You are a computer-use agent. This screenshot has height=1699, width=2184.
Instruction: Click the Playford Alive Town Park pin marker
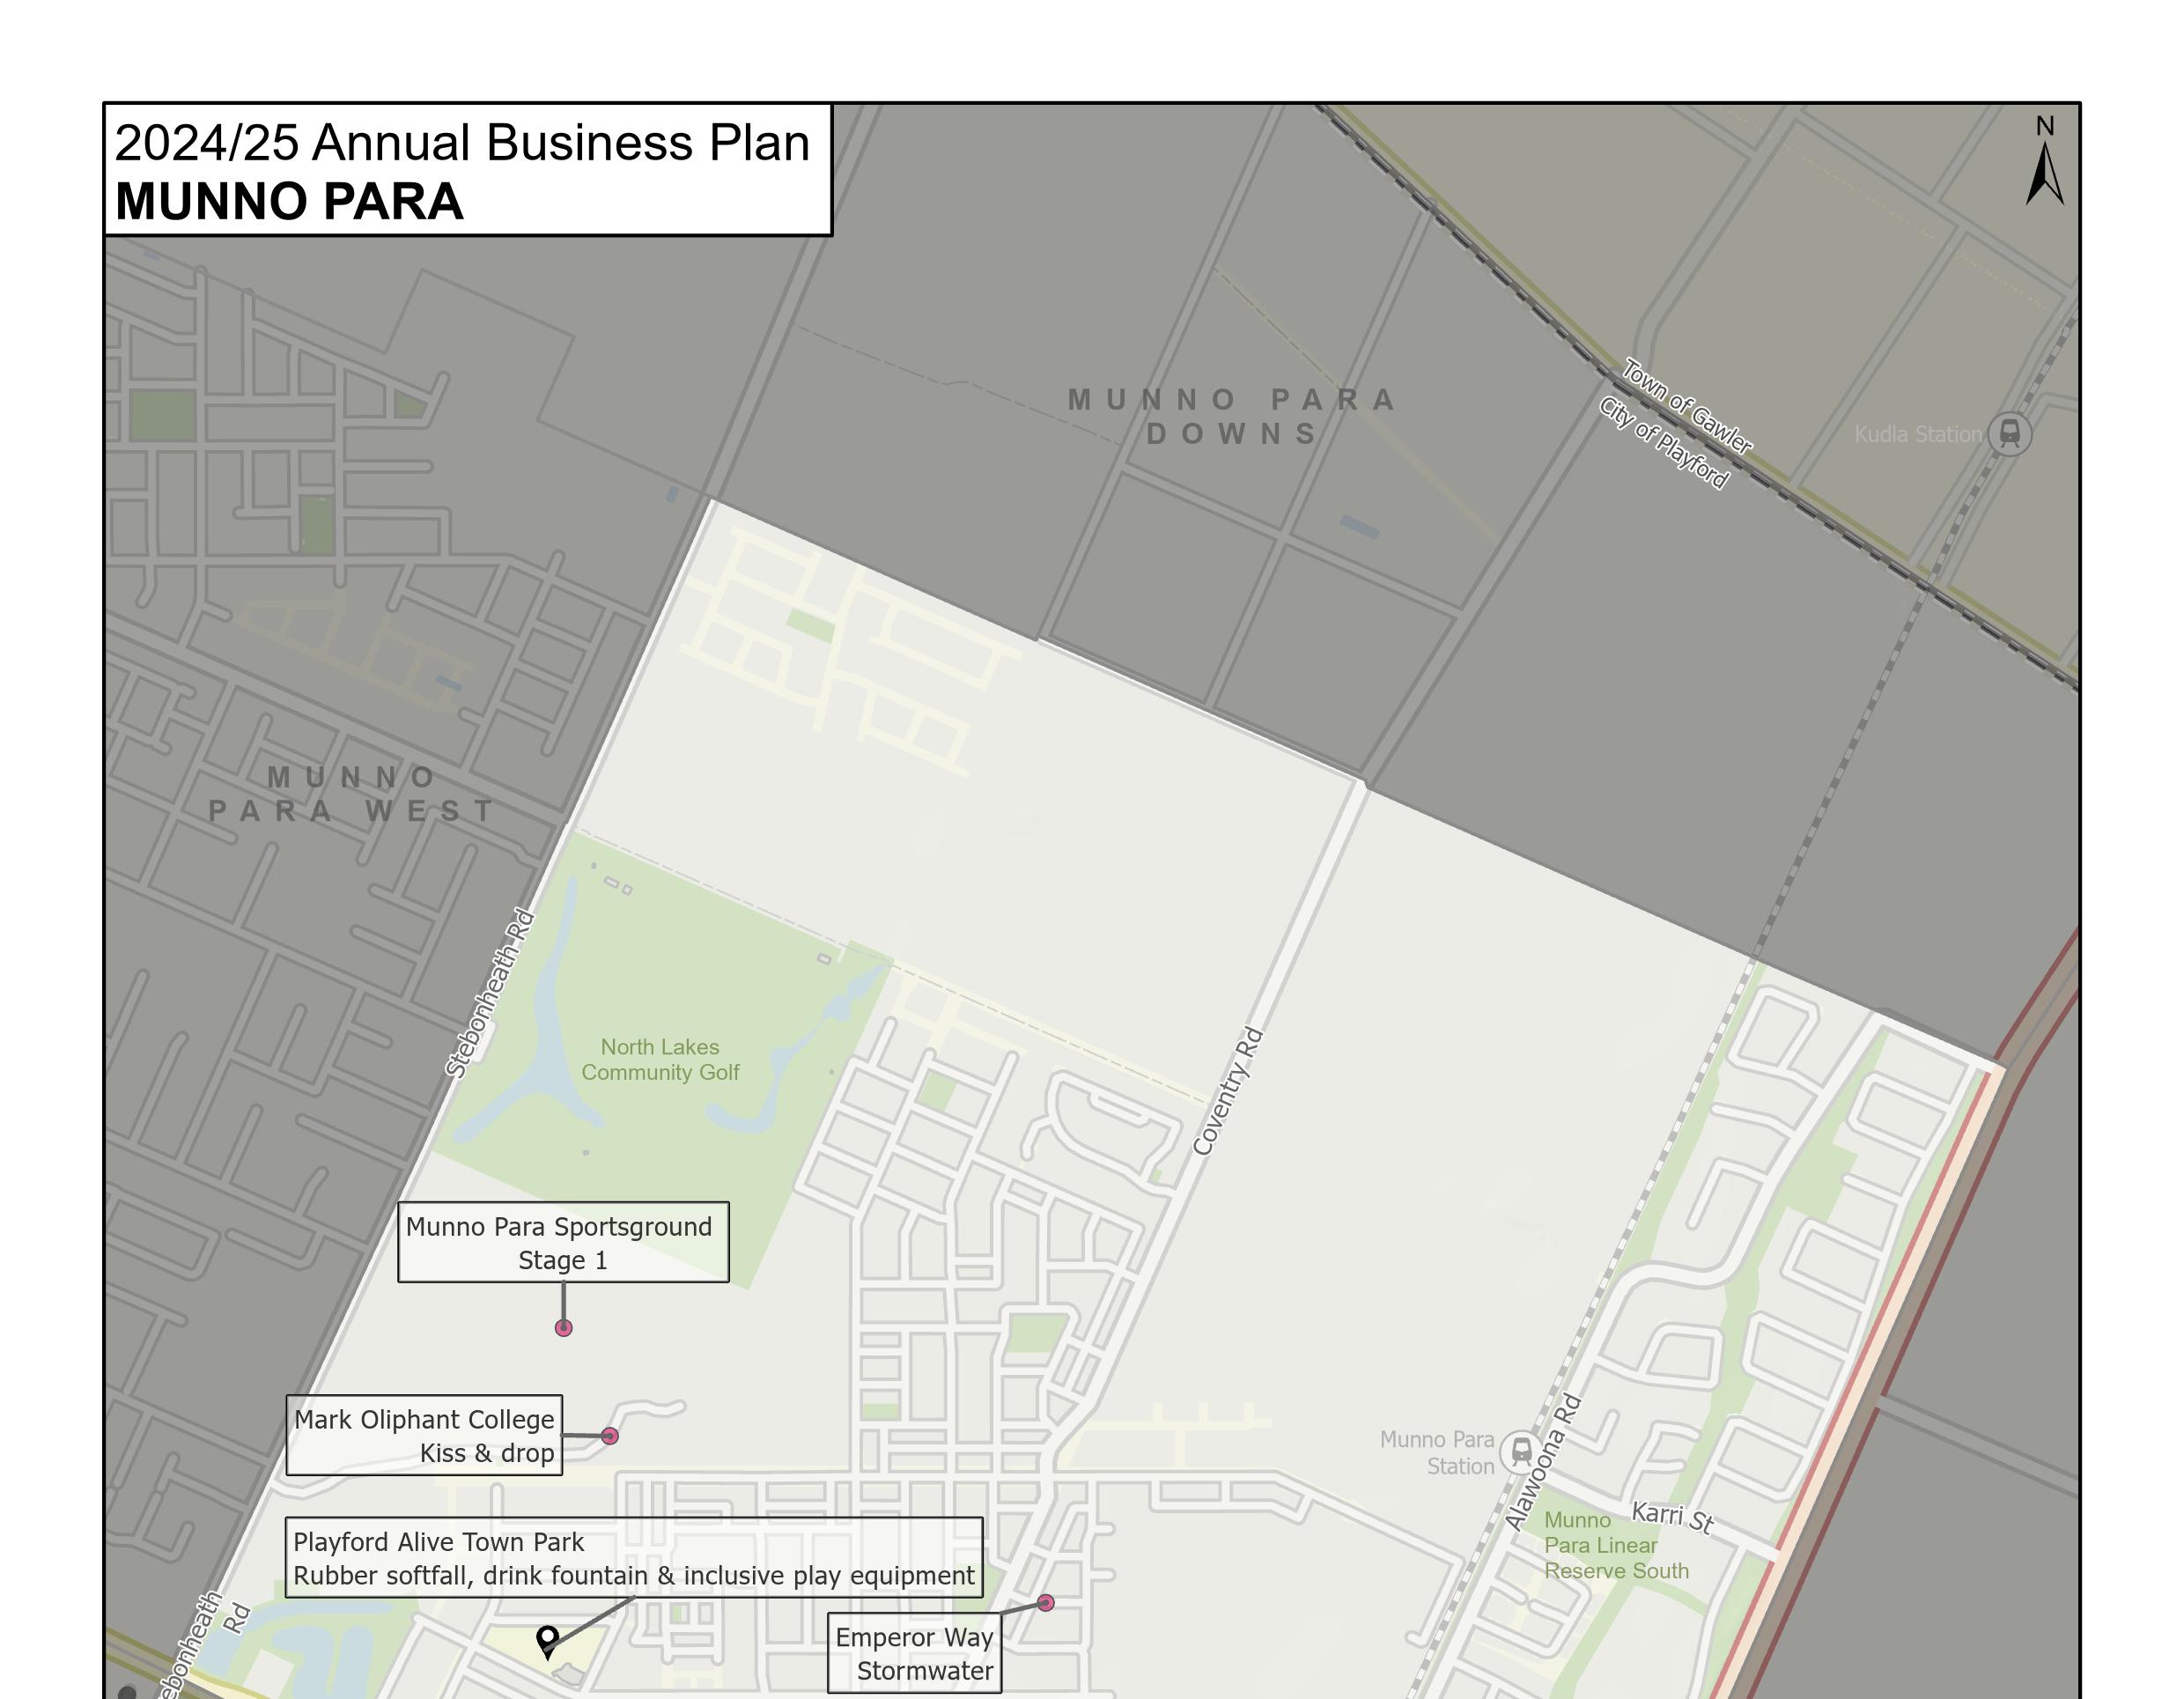pos(547,1640)
